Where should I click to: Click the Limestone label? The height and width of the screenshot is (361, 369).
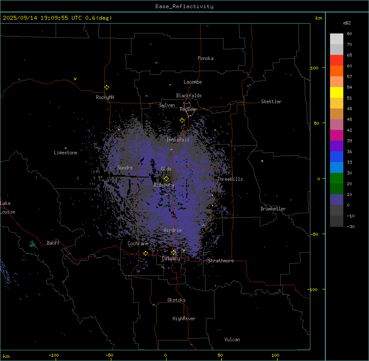pos(65,153)
